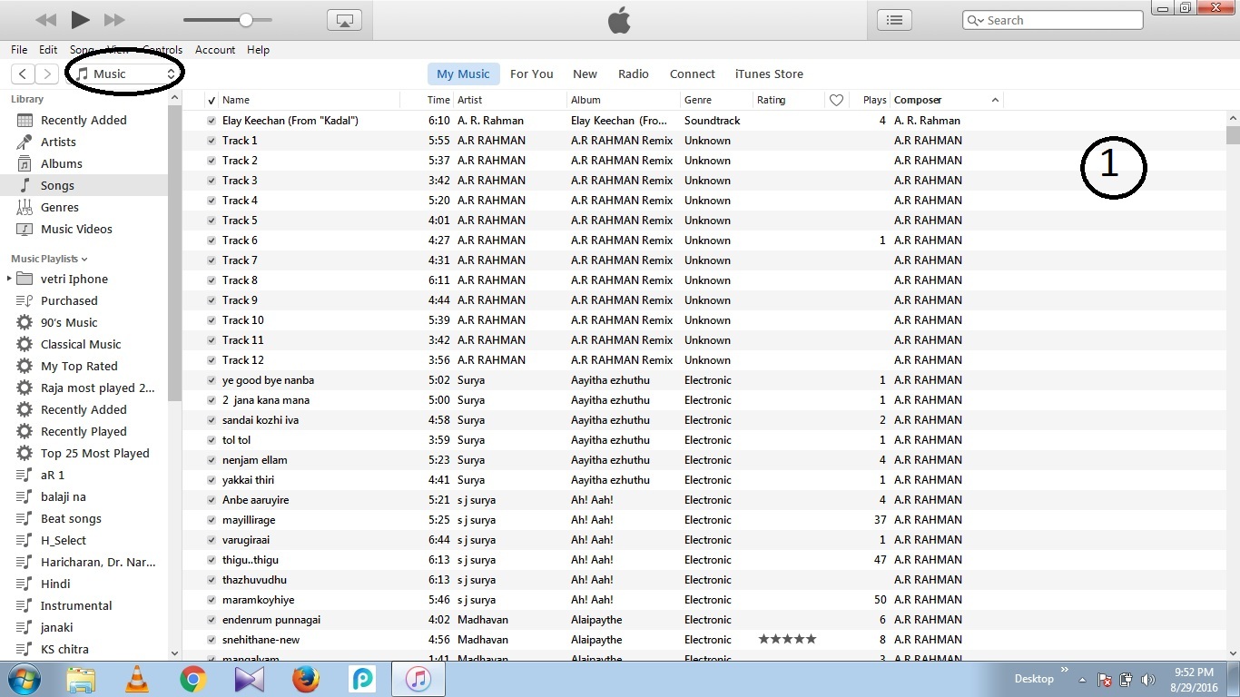Open the Music media type dropdown
The image size is (1240, 697).
(125, 74)
